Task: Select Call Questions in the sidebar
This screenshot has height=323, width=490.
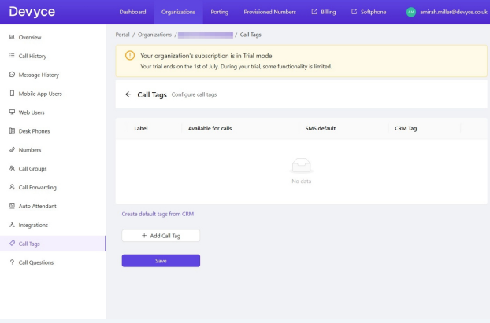Action: 53,262
